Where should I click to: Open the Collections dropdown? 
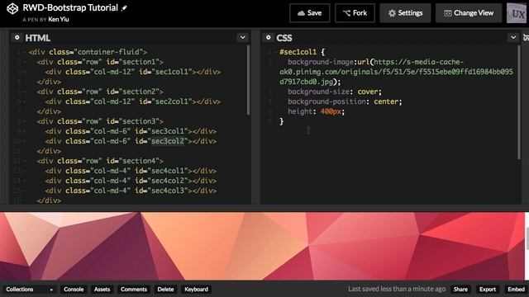point(30,290)
